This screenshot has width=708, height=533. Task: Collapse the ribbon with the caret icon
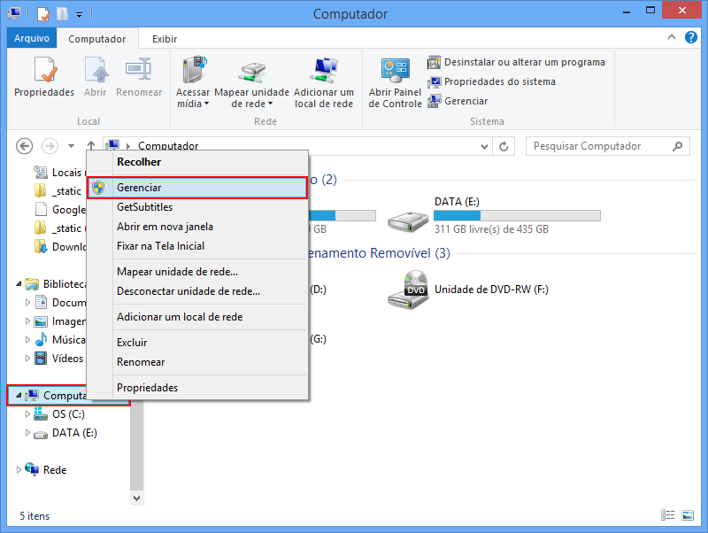point(672,37)
